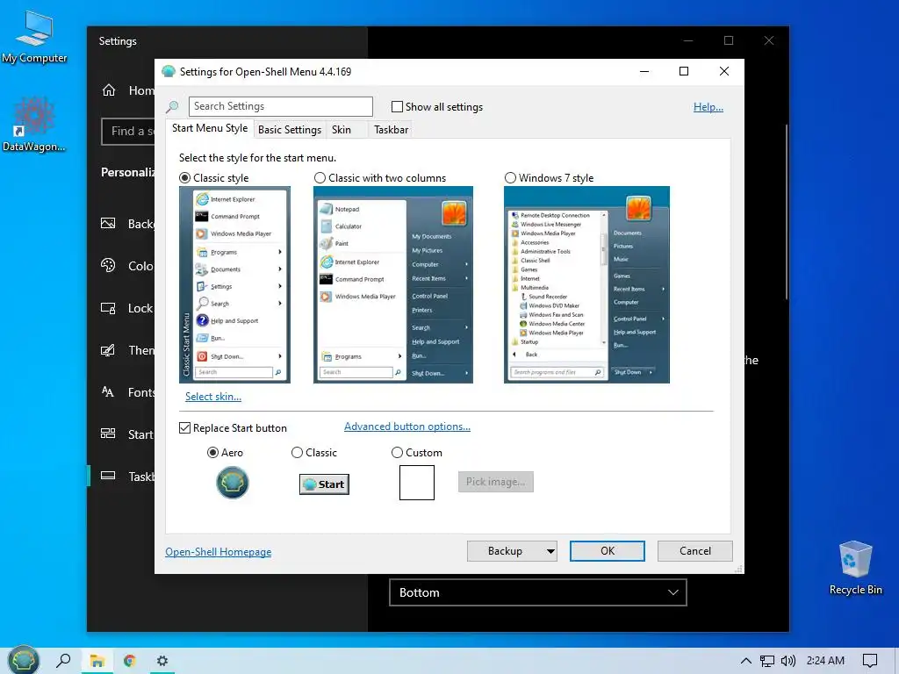Switch to Start Menu Style tab
The image size is (899, 674).
click(x=210, y=128)
